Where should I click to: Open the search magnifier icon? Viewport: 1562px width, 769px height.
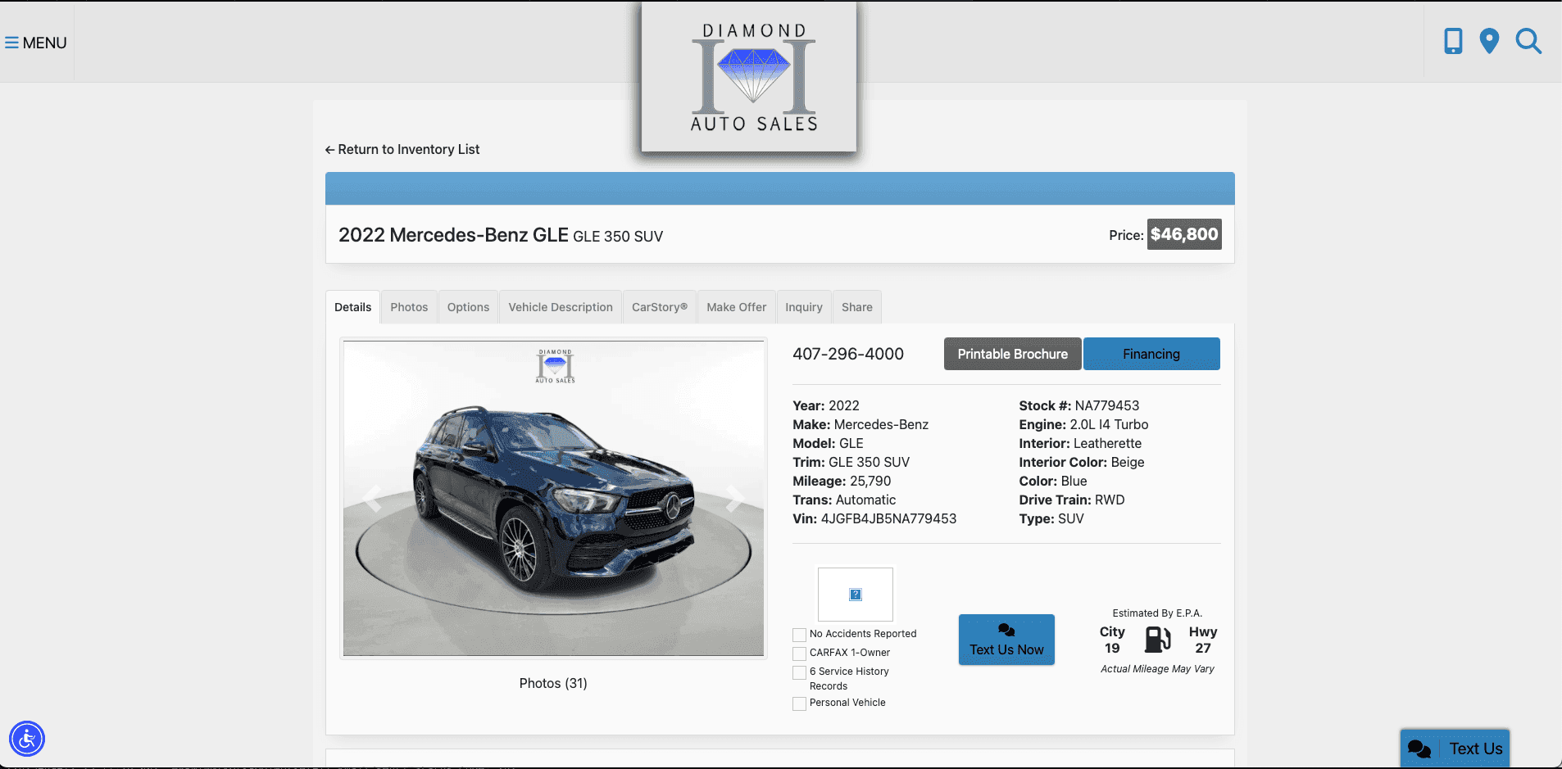pyautogui.click(x=1528, y=42)
